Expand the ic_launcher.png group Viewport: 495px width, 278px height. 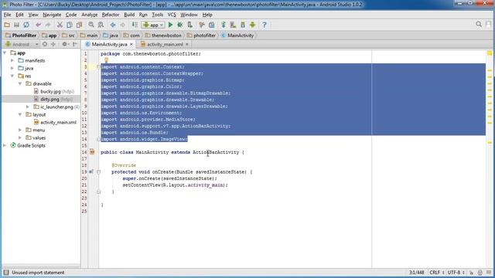point(28,107)
